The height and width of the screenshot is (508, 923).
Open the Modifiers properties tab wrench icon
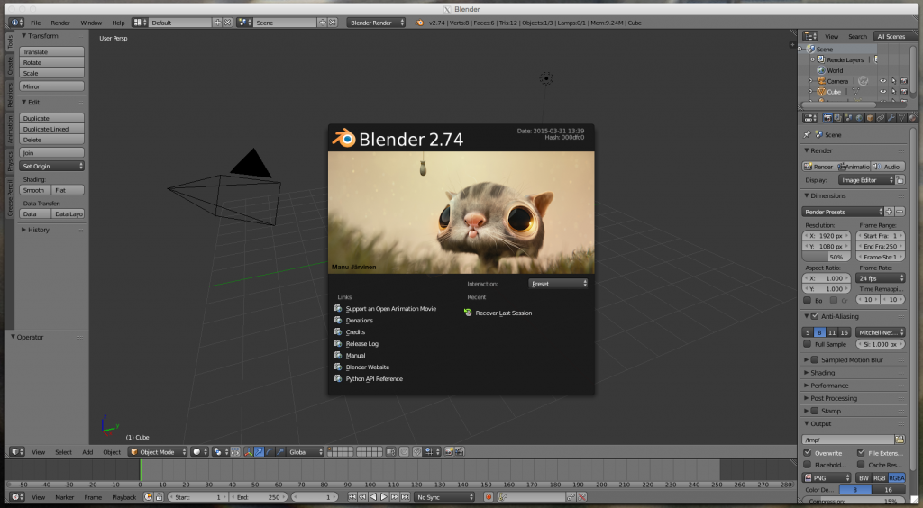click(891, 118)
